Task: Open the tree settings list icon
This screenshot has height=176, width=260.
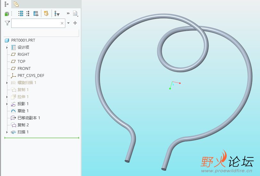Action: (21, 13)
